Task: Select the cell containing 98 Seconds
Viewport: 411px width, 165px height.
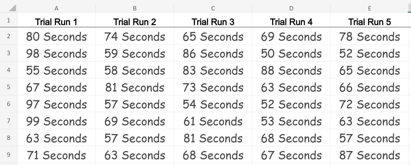Action: pyautogui.click(x=56, y=53)
